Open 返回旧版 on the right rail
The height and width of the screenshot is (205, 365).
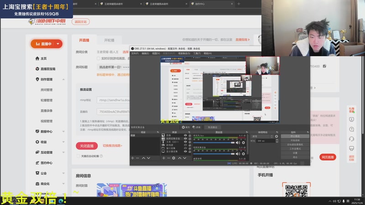(x=351, y=158)
